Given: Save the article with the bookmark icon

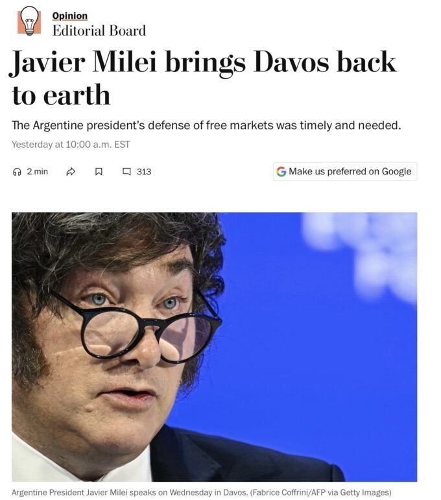Looking at the screenshot, I should click(x=99, y=172).
